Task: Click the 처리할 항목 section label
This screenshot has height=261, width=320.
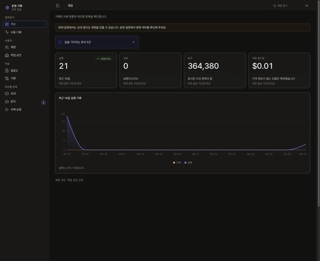Action: [x=11, y=87]
